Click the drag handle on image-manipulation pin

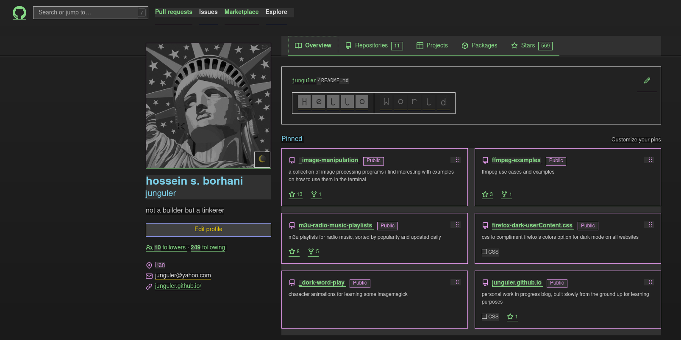[457, 160]
